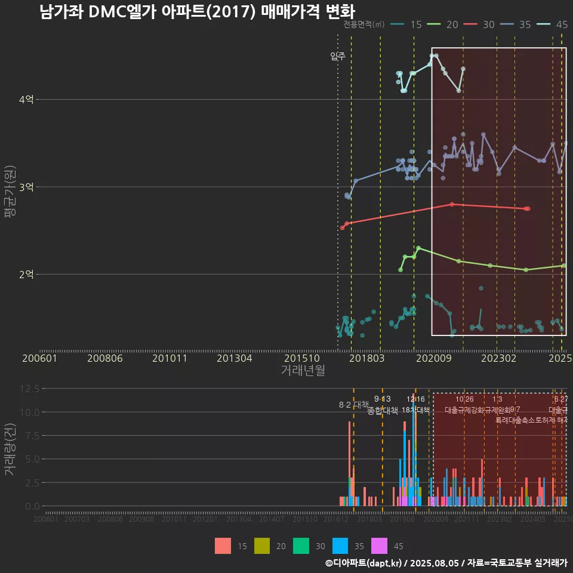Viewport: 573px width, 573px height.
Task: Click '202405' on the volume chart x-axis
Action: click(x=533, y=519)
